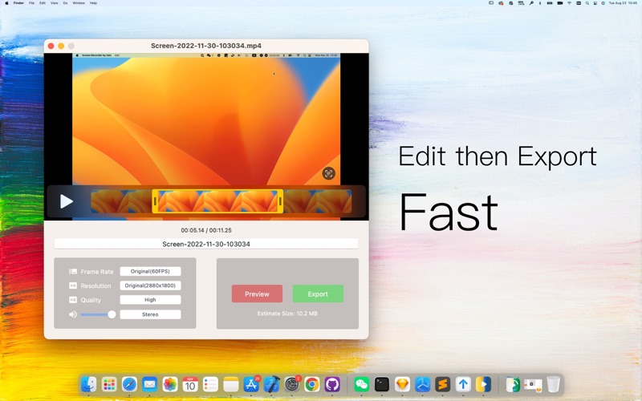The height and width of the screenshot is (401, 642).
Task: Open the Finder menu in menu bar
Action: pos(18,3)
